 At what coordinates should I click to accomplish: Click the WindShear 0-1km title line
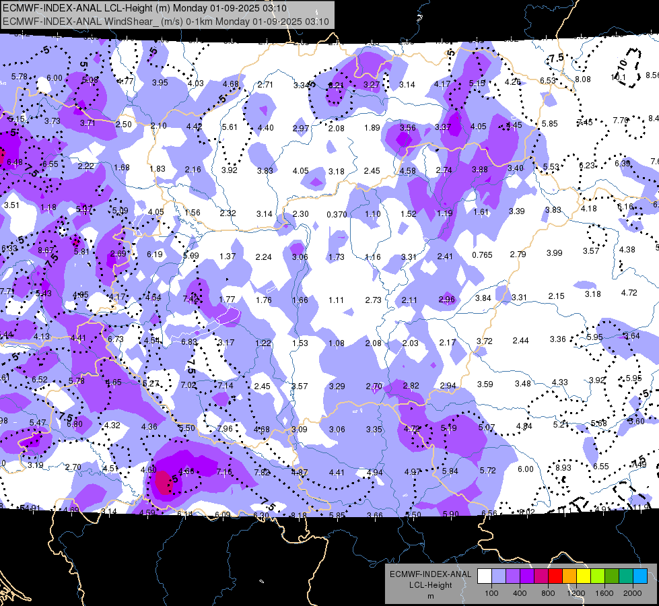pyautogui.click(x=166, y=22)
